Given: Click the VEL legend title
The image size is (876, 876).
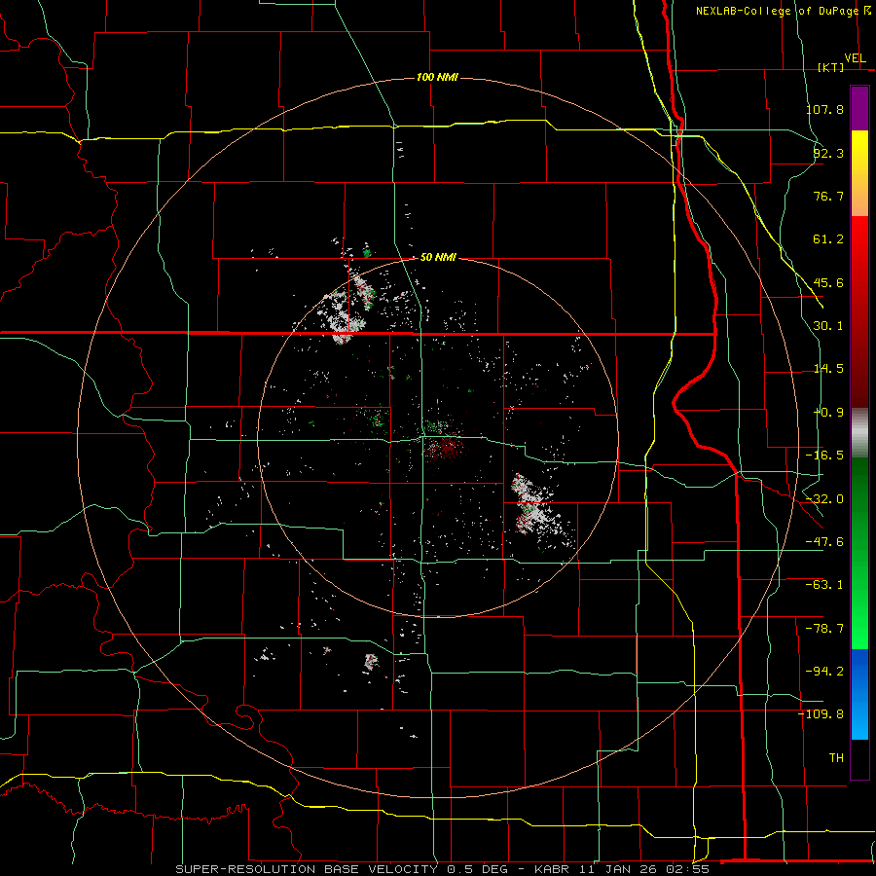Looking at the screenshot, I should (855, 58).
